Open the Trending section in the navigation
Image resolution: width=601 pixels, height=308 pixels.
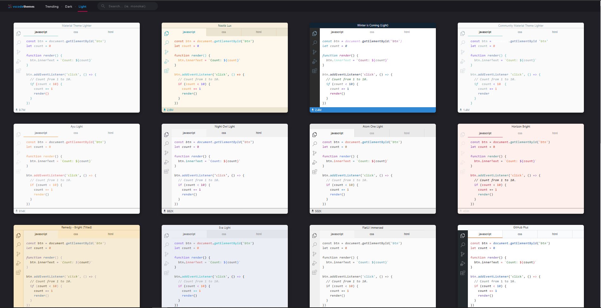pyautogui.click(x=52, y=6)
